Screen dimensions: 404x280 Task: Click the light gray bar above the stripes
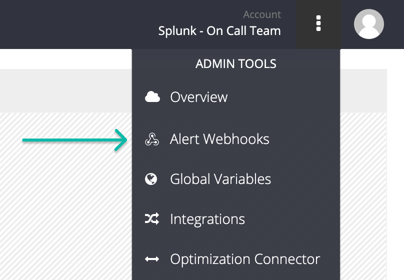65,90
